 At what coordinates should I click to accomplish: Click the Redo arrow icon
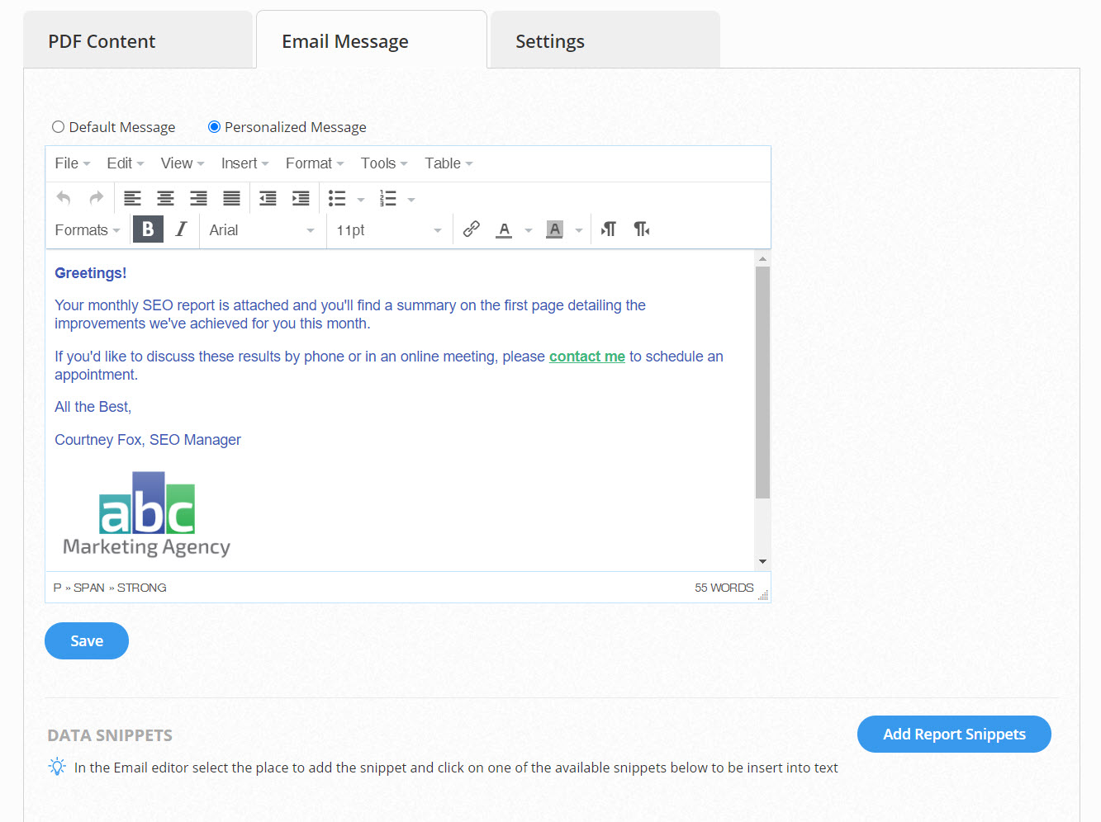(97, 198)
